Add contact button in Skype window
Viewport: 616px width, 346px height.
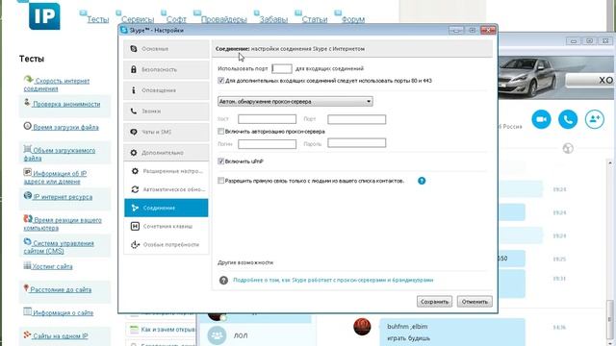pos(595,119)
